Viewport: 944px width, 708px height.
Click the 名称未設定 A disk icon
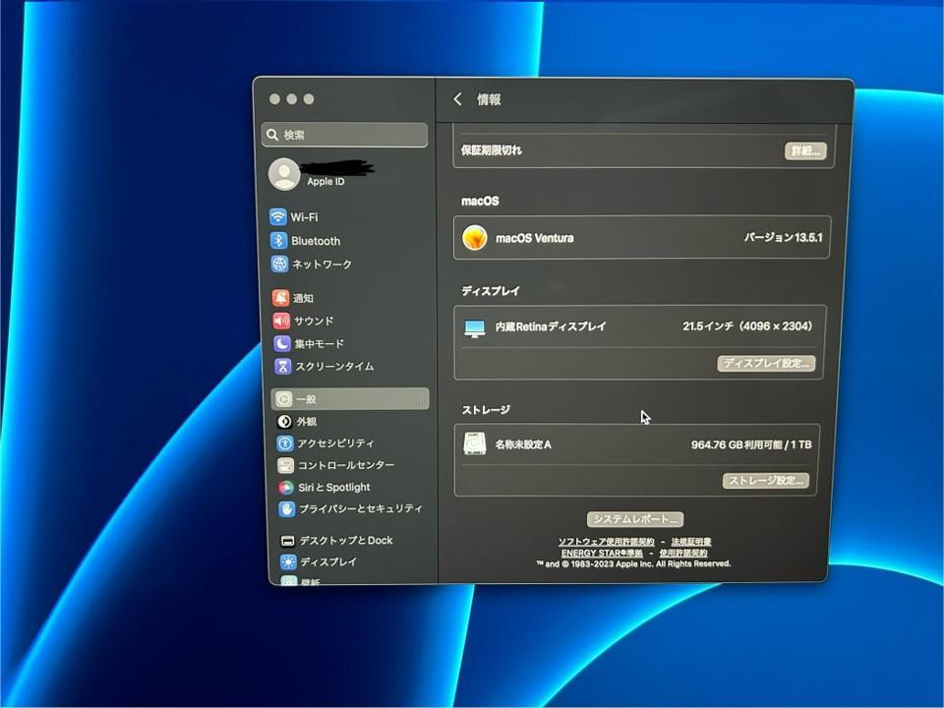pos(474,443)
